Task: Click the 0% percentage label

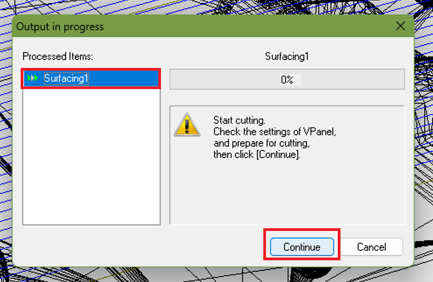Action: click(287, 80)
